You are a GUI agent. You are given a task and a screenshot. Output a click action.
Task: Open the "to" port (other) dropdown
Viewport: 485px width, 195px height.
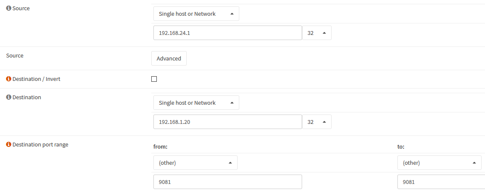click(x=439, y=163)
